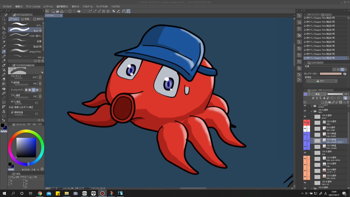The height and width of the screenshot is (197, 350).
Task: Select the Move layer tool
Action: tap(4, 33)
